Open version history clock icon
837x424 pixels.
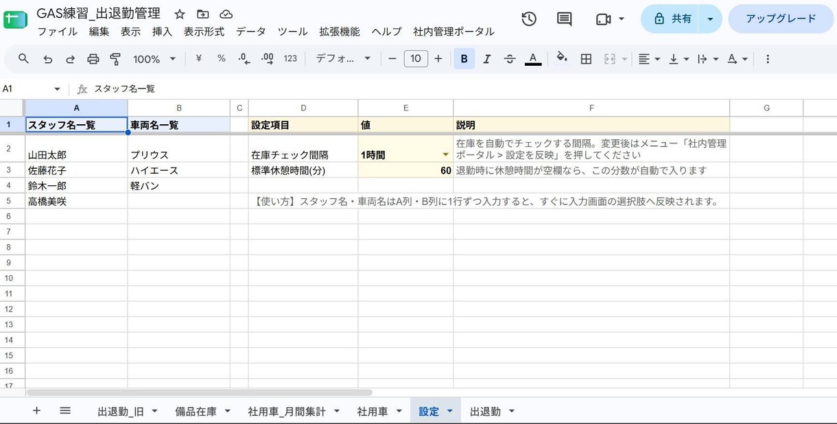click(x=529, y=19)
